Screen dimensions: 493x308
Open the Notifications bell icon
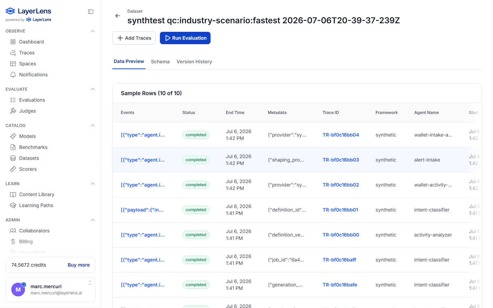coord(13,75)
